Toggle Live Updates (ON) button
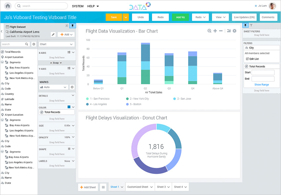Viewport: 281px width, 195px height. (x=244, y=17)
